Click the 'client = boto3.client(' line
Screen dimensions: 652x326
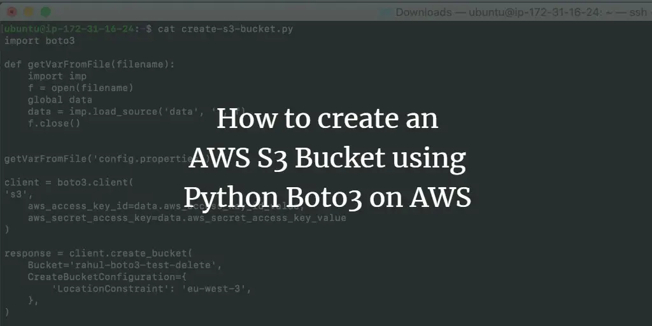[69, 183]
